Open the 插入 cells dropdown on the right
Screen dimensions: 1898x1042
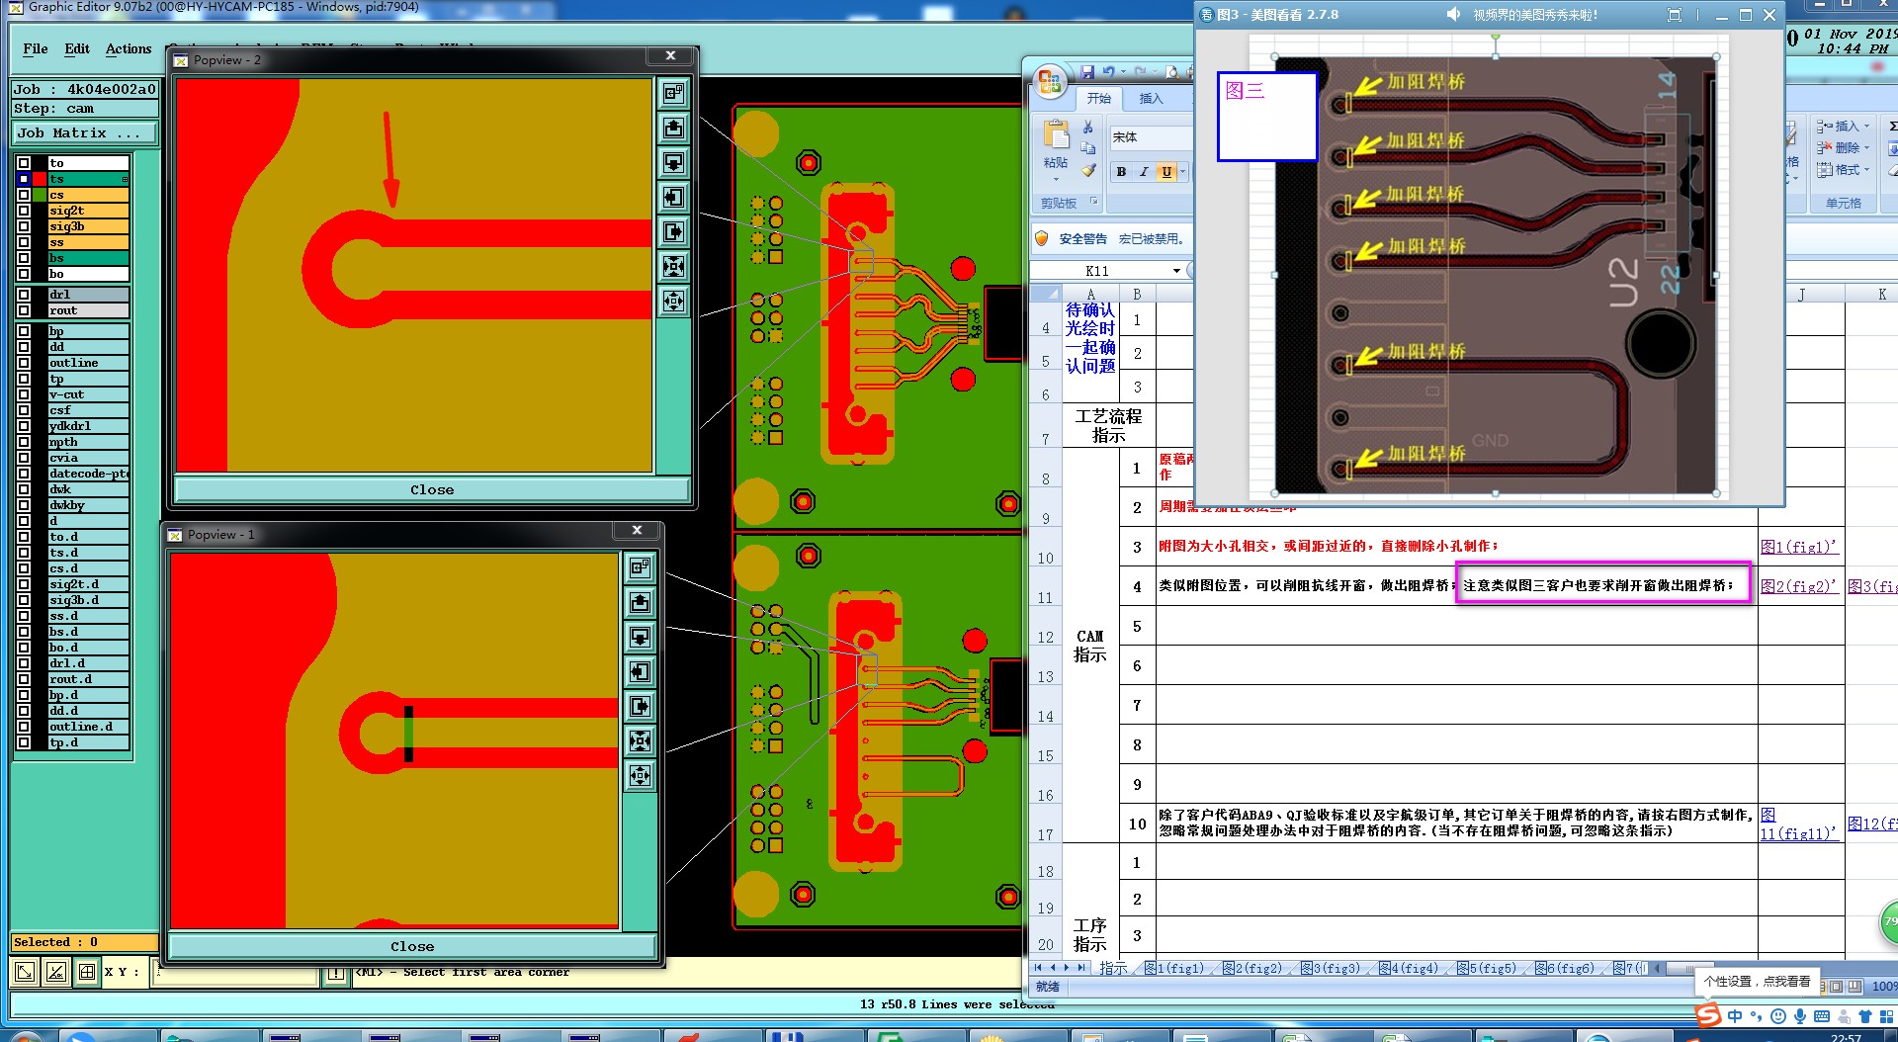tap(1844, 127)
